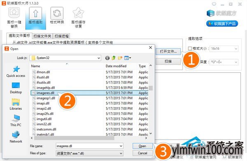Go to This PC location
Viewport: 247px width, 161px height.
(x=16, y=121)
